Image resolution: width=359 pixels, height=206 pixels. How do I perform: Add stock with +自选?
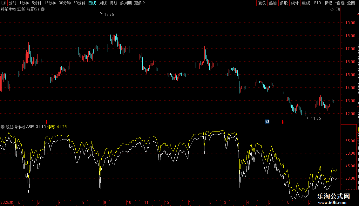pyautogui.click(x=340, y=3)
